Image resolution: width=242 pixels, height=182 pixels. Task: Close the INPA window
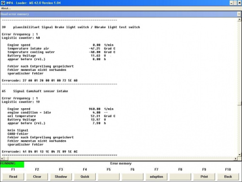240,3
